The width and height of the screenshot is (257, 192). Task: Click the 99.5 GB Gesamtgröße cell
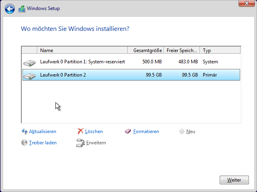154,75
